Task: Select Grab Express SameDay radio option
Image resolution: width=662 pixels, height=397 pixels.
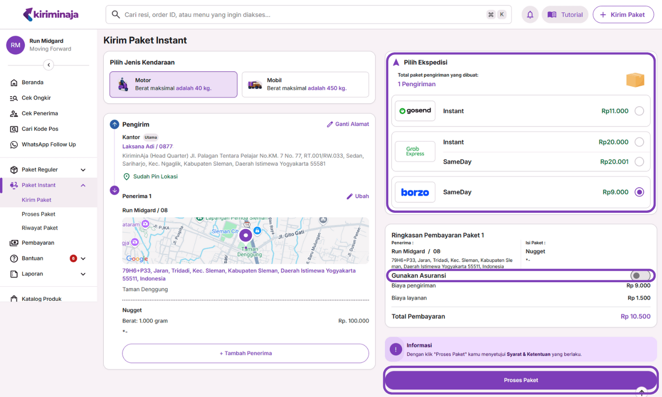Action: [639, 162]
